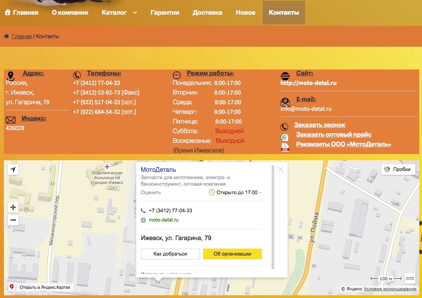Open the Доставка menu item
The image size is (422, 298).
click(207, 12)
